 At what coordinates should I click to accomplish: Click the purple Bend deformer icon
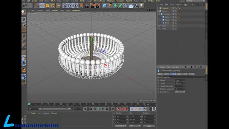[126, 6]
